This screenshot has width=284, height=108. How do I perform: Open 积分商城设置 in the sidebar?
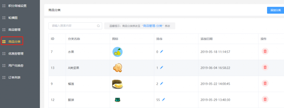pyautogui.click(x=17, y=6)
